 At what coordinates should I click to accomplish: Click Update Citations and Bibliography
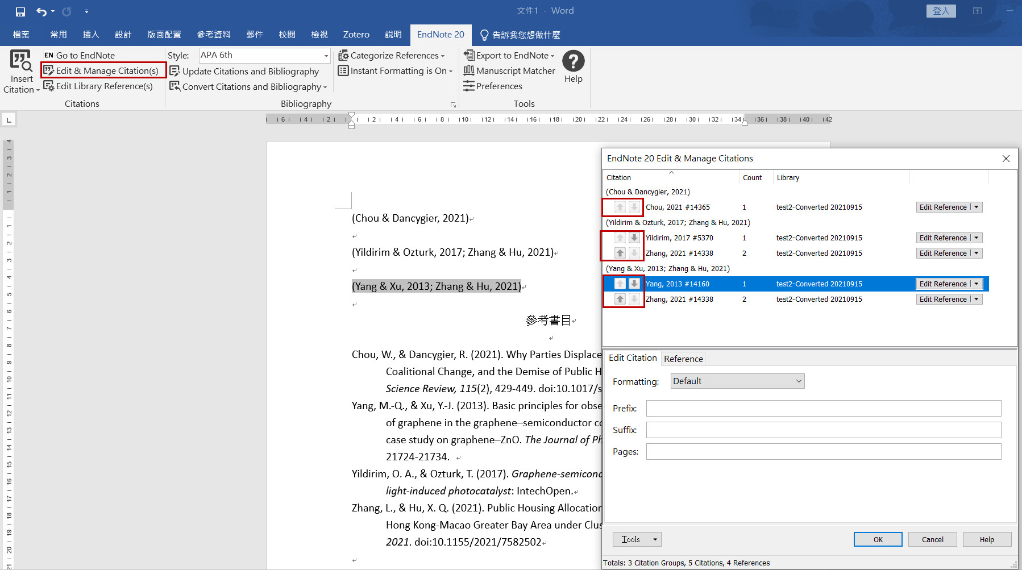[244, 71]
